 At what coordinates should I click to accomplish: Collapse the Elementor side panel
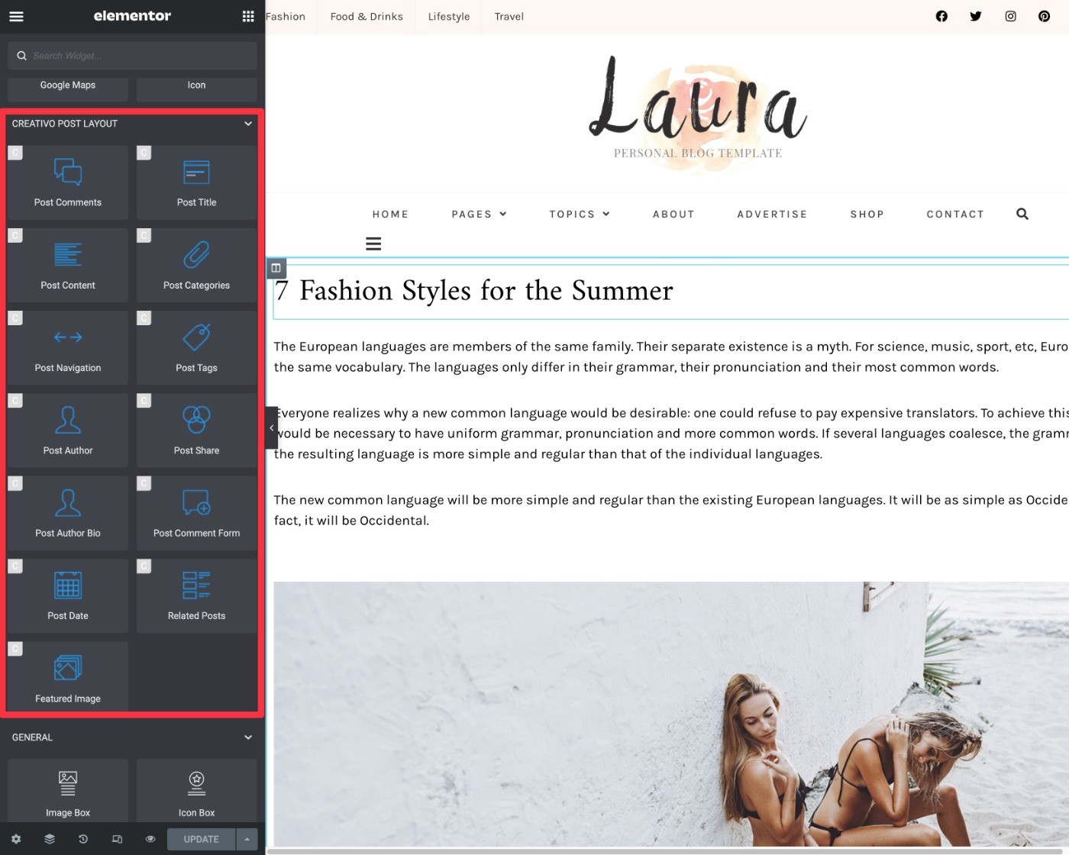click(x=271, y=427)
